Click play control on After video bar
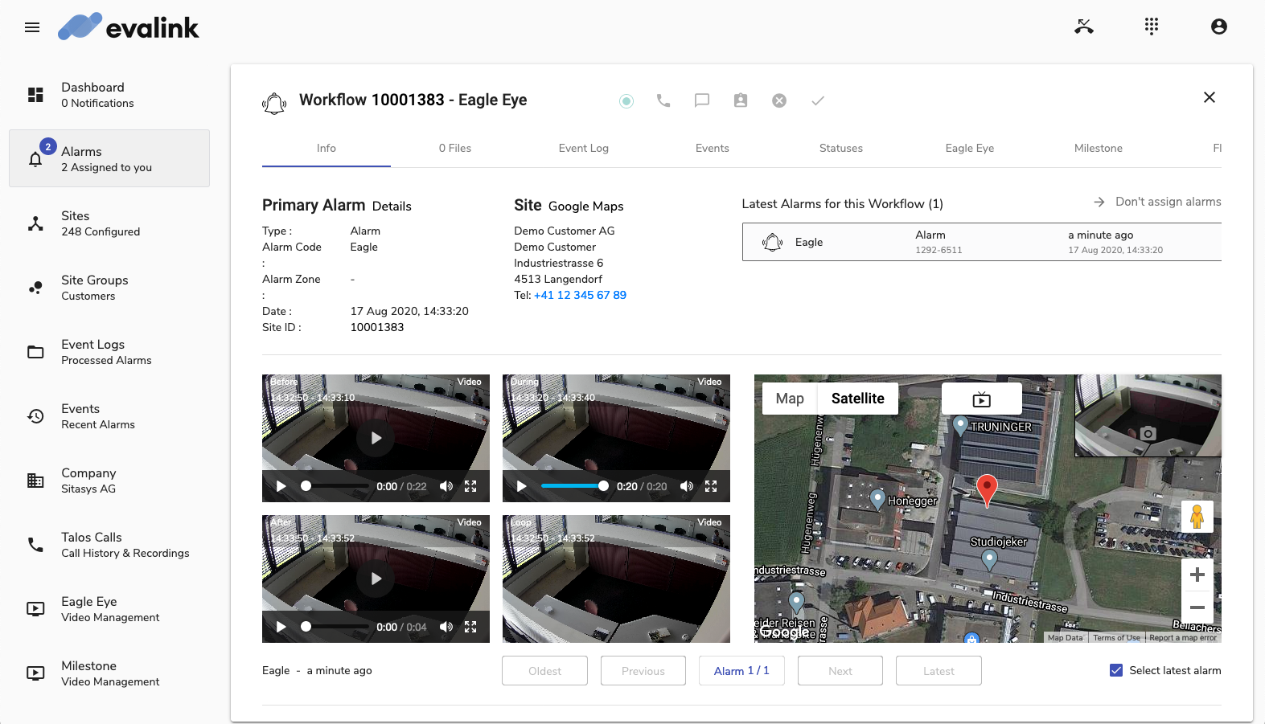This screenshot has width=1265, height=724. [281, 627]
